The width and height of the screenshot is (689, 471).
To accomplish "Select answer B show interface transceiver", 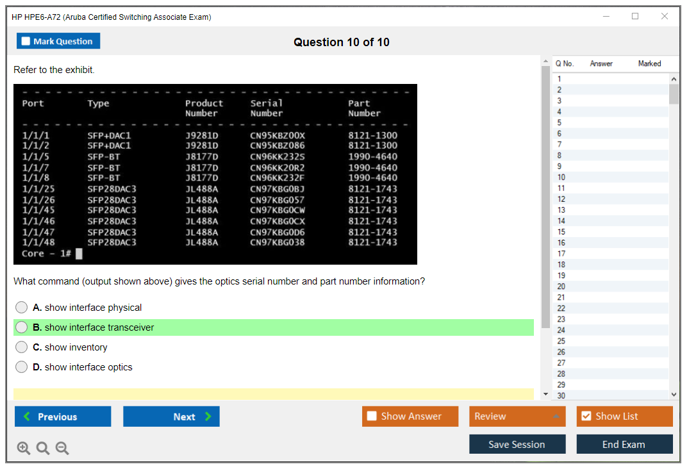I will 22,327.
